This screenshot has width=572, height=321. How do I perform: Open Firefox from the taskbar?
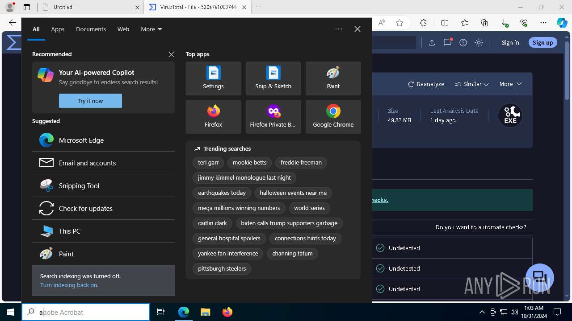point(227,312)
